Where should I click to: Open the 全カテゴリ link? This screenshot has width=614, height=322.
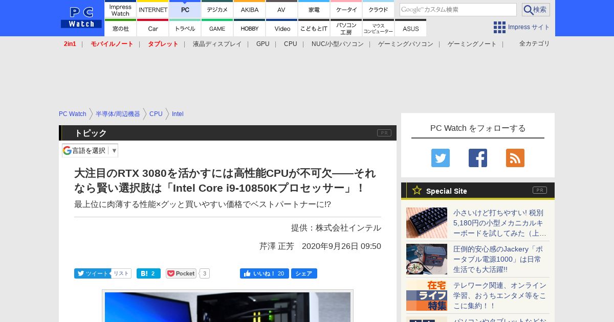[x=535, y=43]
